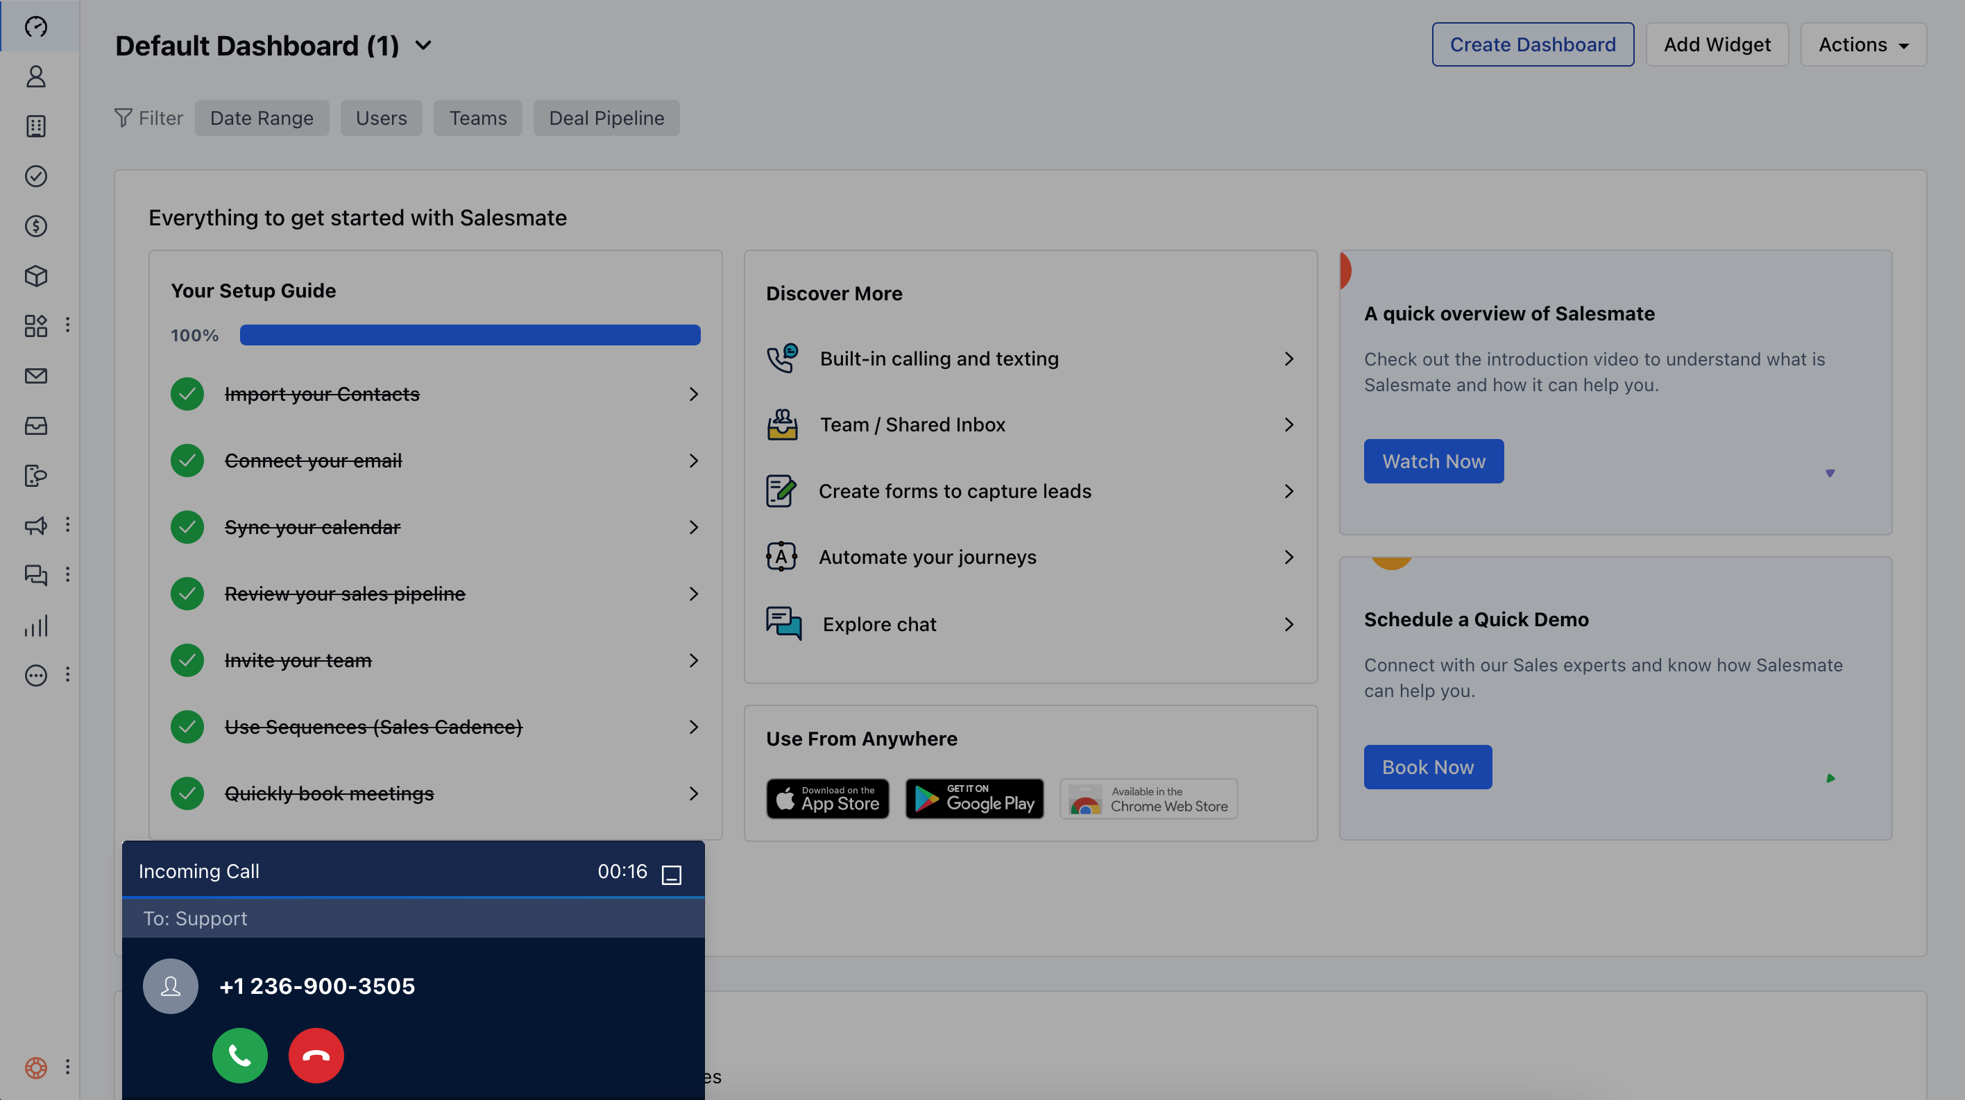This screenshot has width=1965, height=1100.
Task: Open Campaigns megaphone sidebar icon
Action: [x=36, y=525]
